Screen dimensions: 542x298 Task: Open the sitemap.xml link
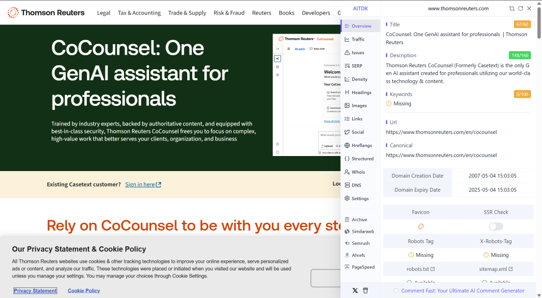(x=496, y=269)
